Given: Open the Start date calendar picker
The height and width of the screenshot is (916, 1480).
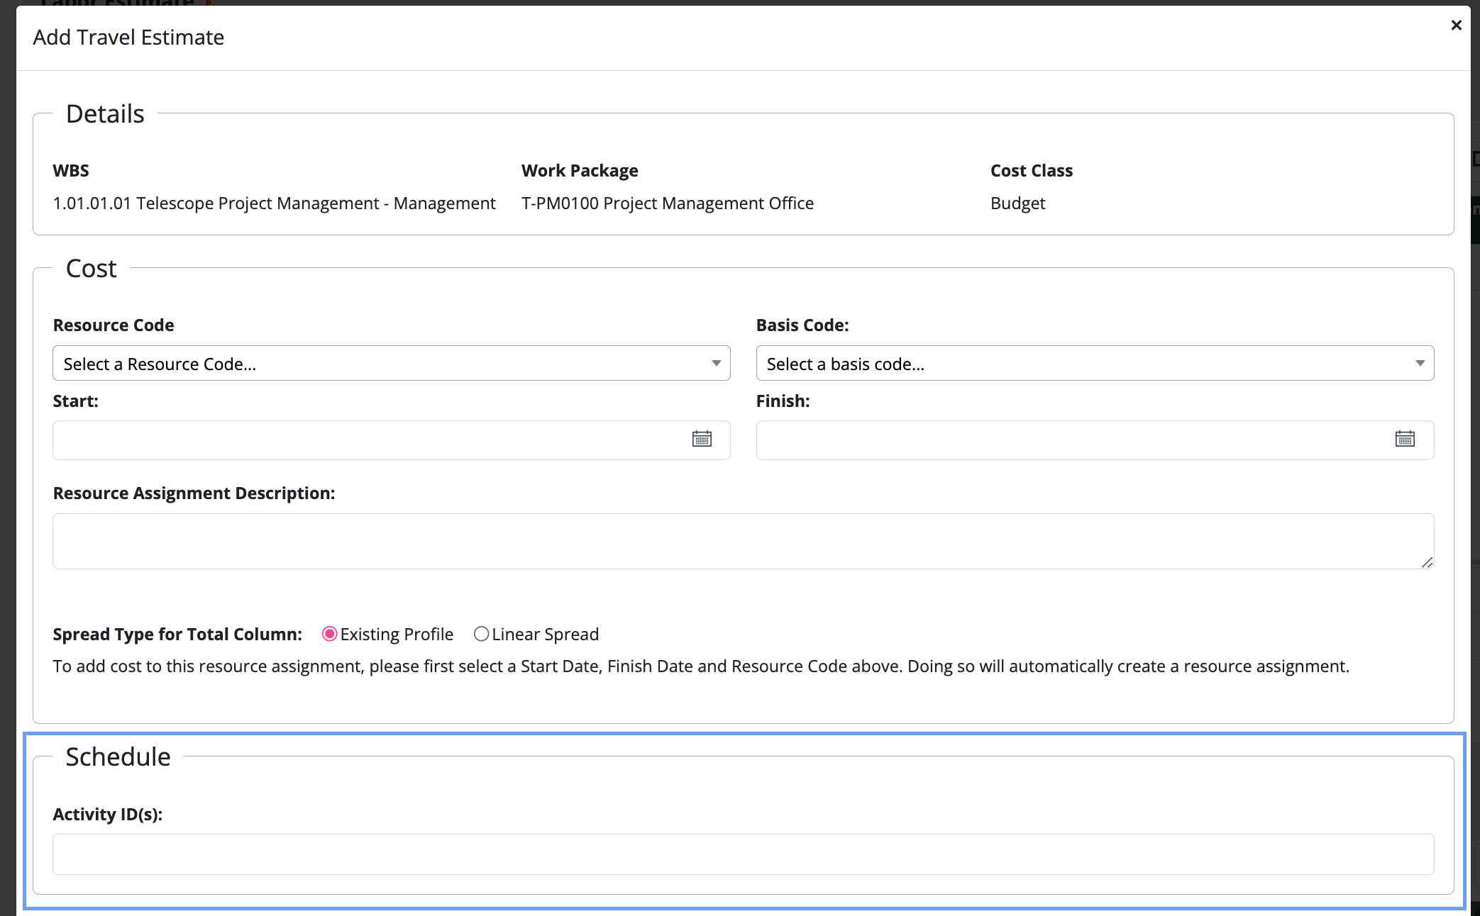Looking at the screenshot, I should 702,440.
